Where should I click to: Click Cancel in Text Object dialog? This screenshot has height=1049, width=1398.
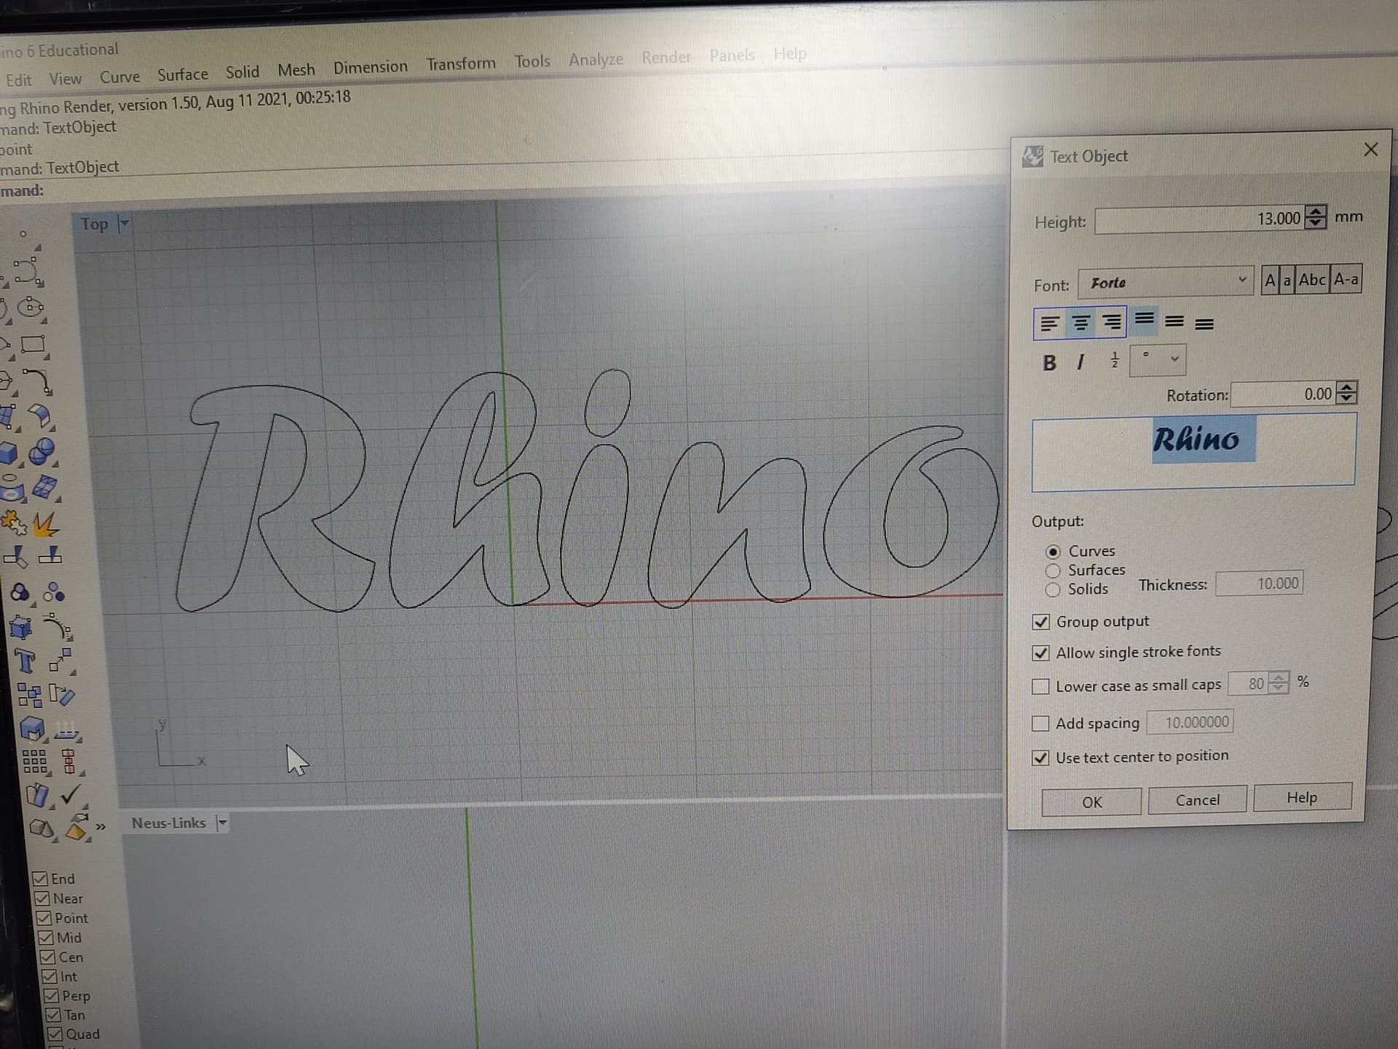1197,800
